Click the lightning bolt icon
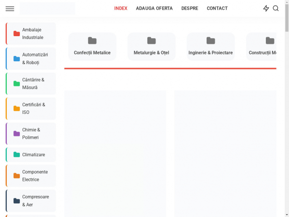Image resolution: width=289 pixels, height=217 pixels. [266, 8]
